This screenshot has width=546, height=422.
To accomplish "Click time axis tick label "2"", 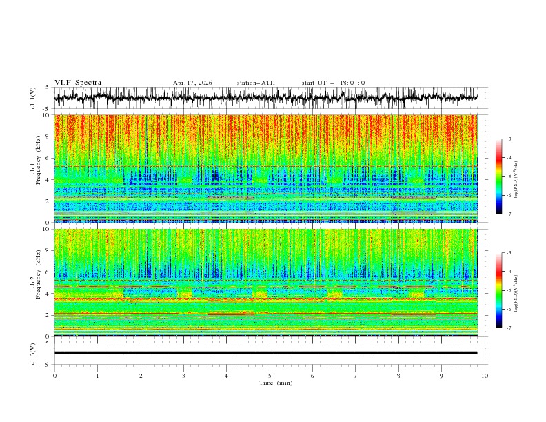I will (141, 376).
